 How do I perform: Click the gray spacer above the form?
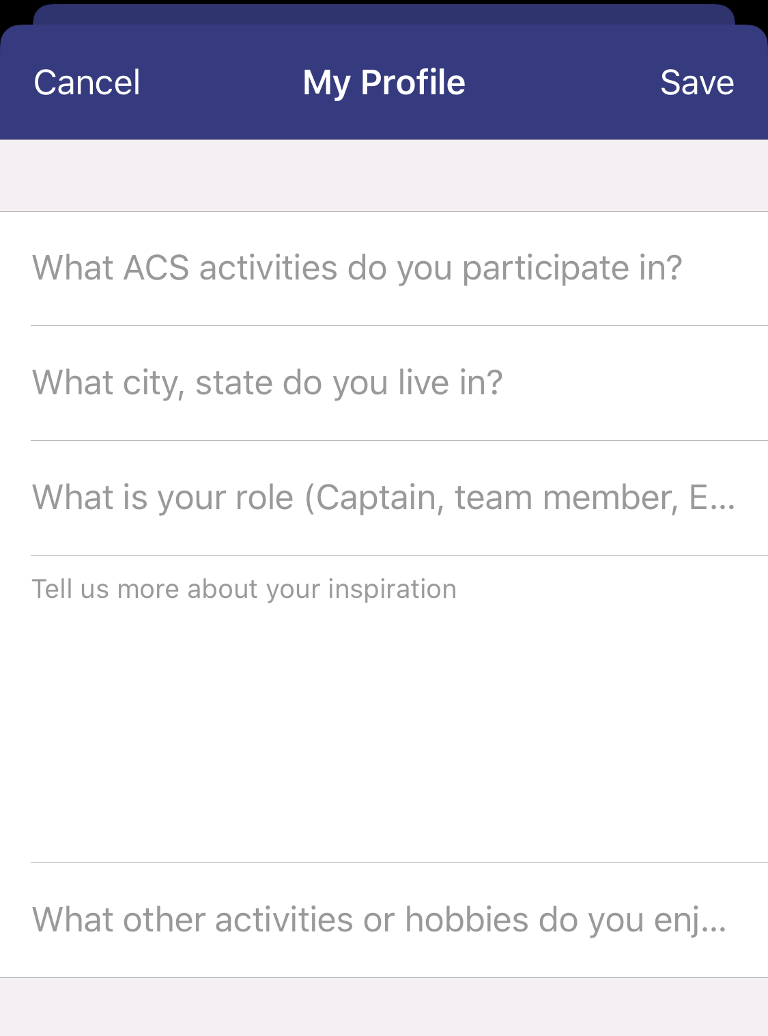pyautogui.click(x=382, y=176)
